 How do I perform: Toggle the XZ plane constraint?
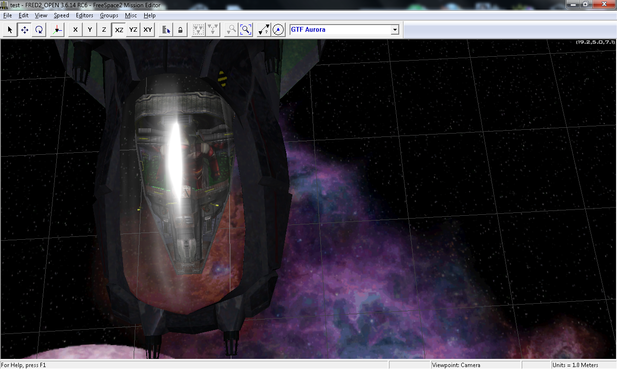tap(119, 30)
